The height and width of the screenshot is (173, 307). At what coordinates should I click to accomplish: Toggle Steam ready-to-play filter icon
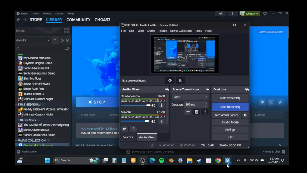click(x=67, y=40)
